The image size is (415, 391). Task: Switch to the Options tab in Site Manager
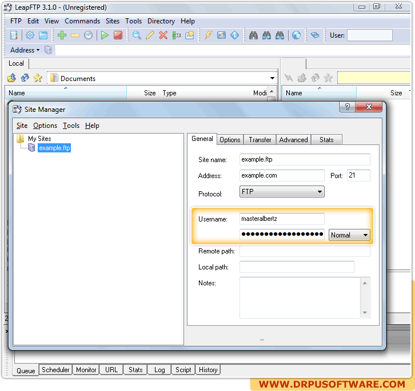pyautogui.click(x=230, y=140)
